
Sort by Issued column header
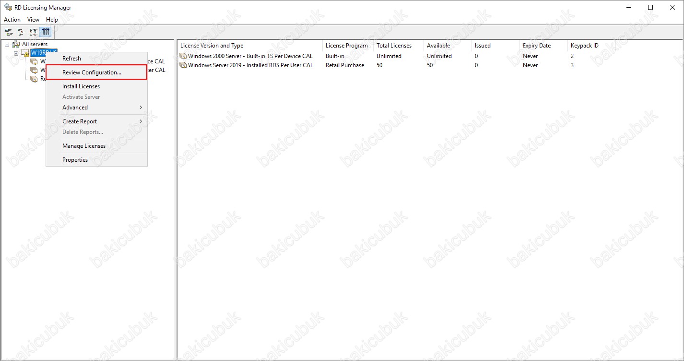click(x=496, y=46)
